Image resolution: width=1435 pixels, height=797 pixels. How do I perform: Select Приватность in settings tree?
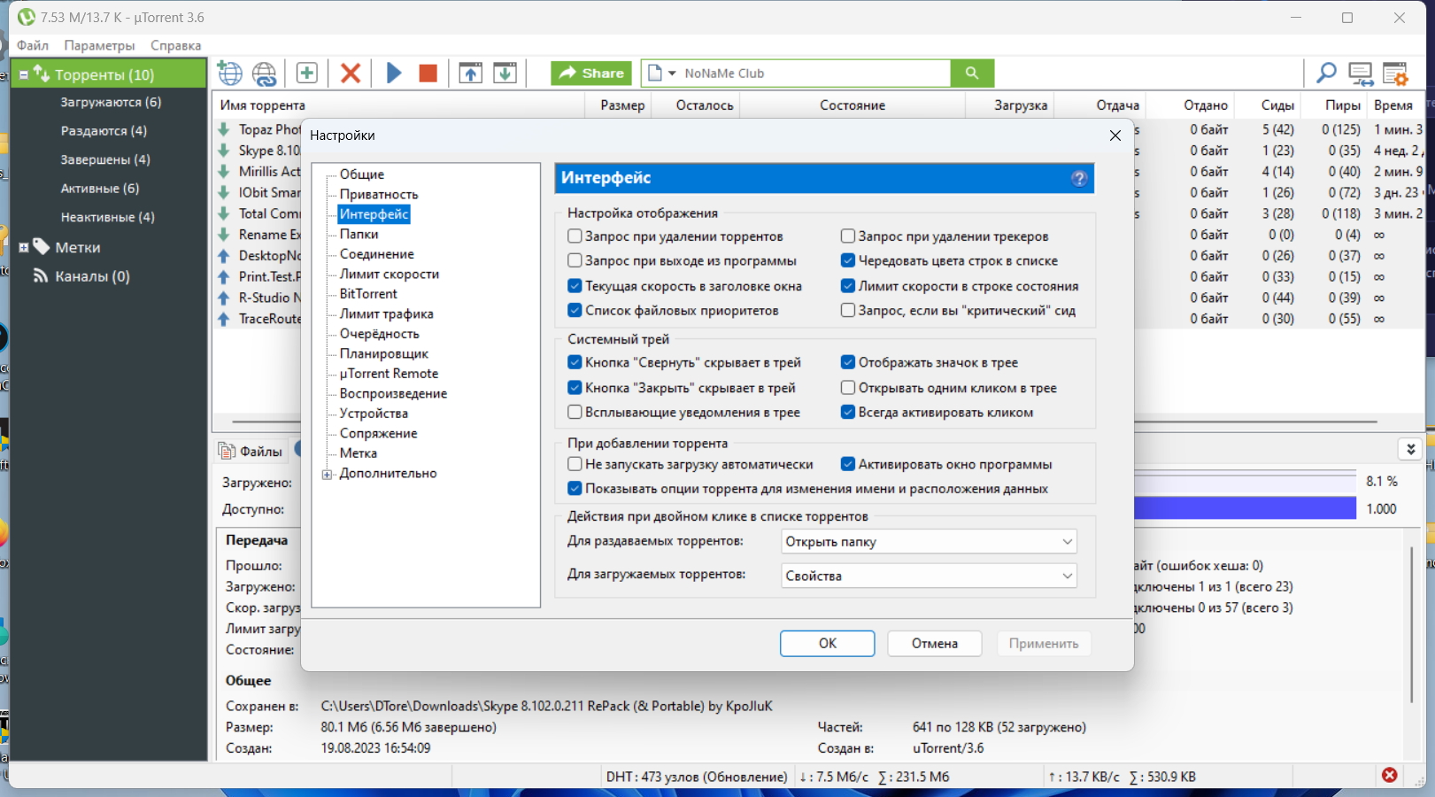pos(379,194)
